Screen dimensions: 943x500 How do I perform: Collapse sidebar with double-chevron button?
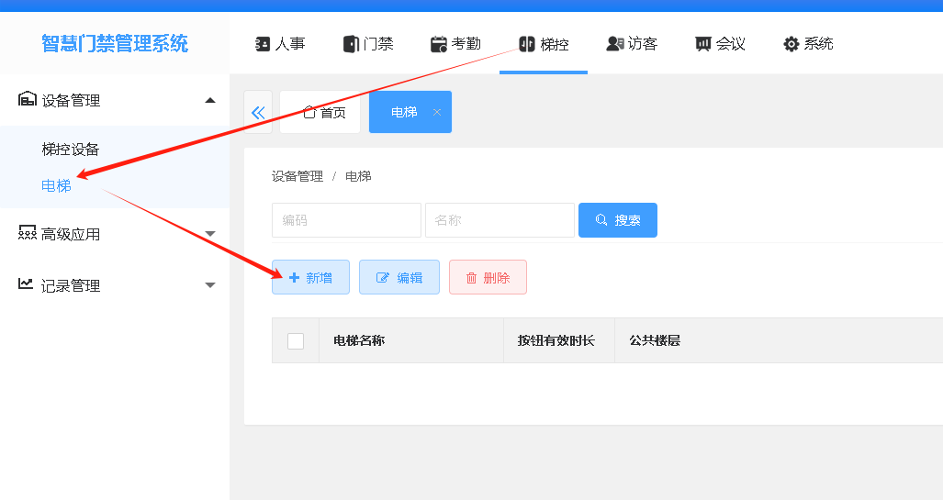(x=258, y=112)
